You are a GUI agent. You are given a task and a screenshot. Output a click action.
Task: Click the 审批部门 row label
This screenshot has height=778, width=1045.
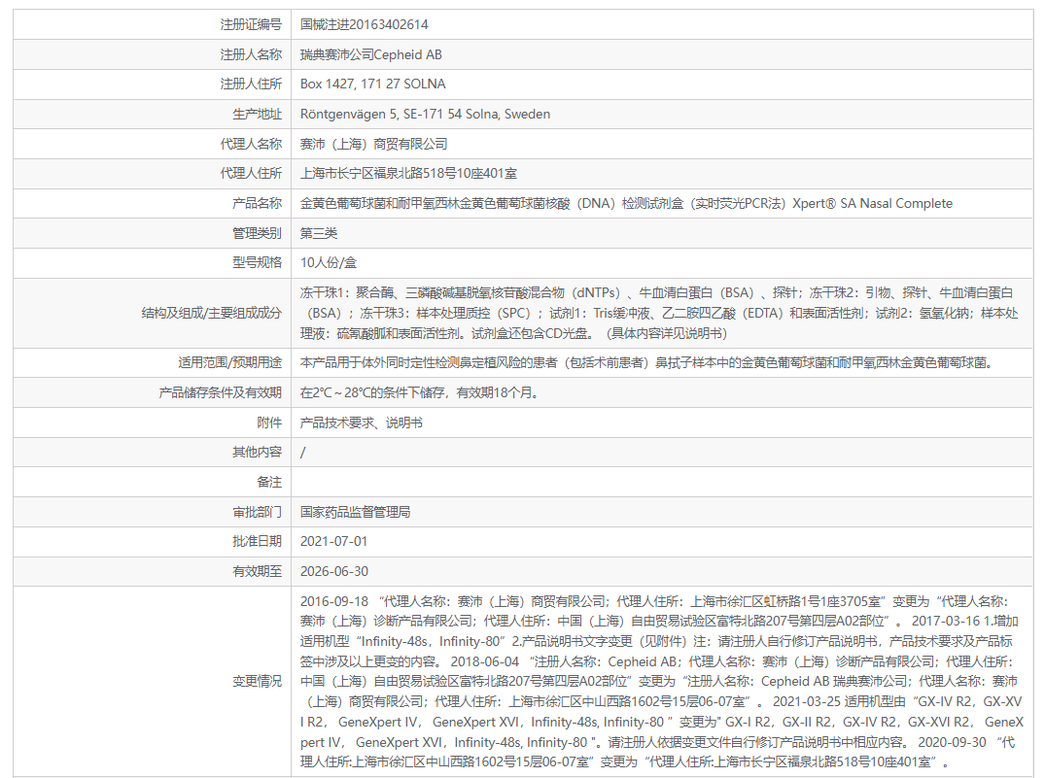coord(257,512)
